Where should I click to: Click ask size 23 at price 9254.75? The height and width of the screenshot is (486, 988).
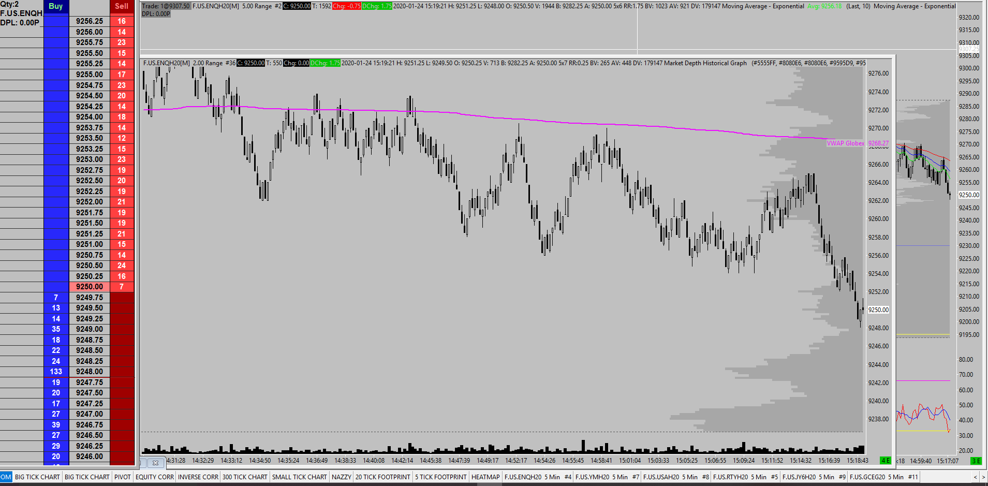(x=122, y=85)
